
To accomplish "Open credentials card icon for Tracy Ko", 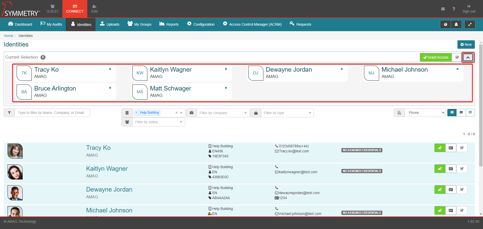I will (x=451, y=148).
